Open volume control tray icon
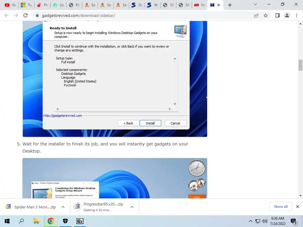303x227 pixels. click(x=265, y=221)
